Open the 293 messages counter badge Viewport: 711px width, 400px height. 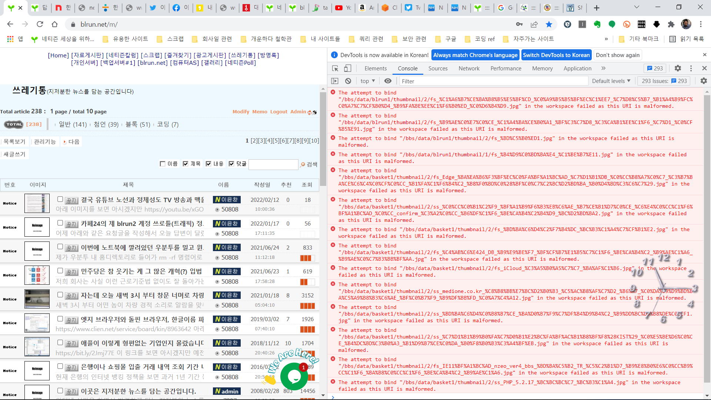tap(655, 69)
